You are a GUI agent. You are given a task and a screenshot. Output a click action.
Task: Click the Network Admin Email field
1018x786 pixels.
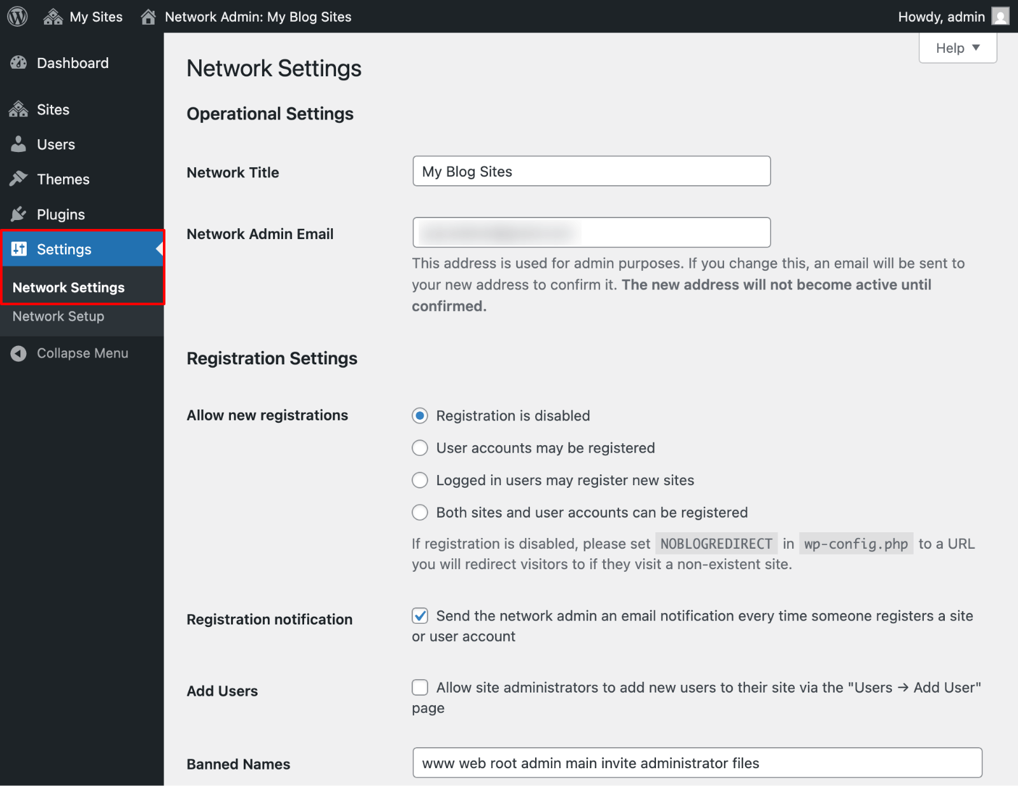tap(592, 233)
